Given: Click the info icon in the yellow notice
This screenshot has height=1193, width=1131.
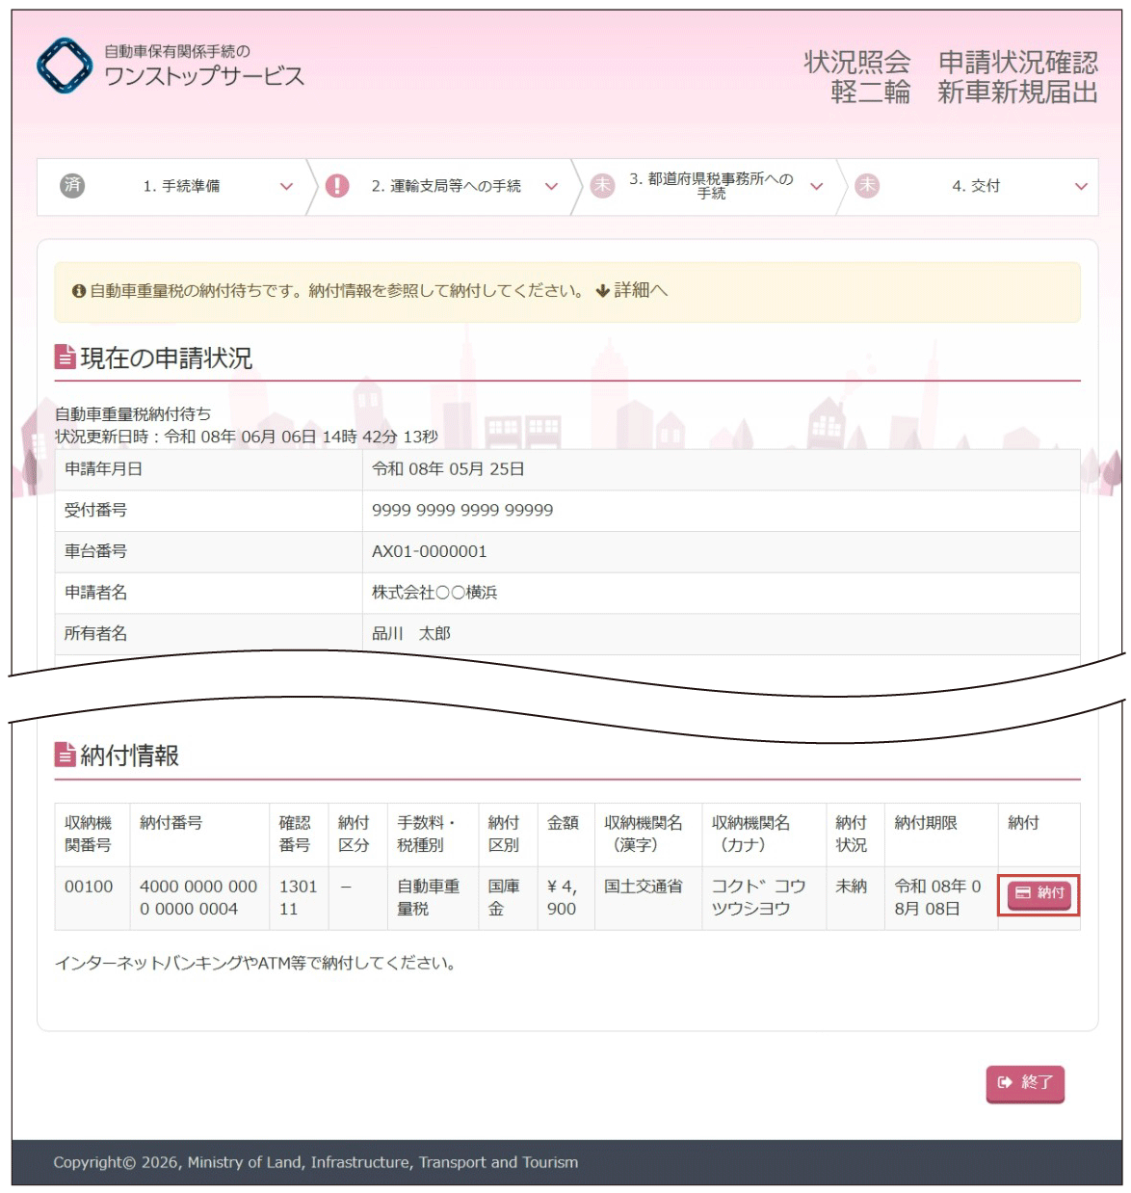Looking at the screenshot, I should [x=79, y=291].
